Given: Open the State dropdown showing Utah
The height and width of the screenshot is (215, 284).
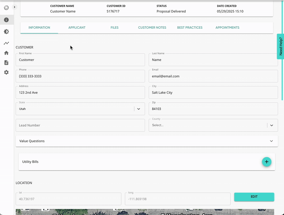Looking at the screenshot, I should tap(138, 109).
